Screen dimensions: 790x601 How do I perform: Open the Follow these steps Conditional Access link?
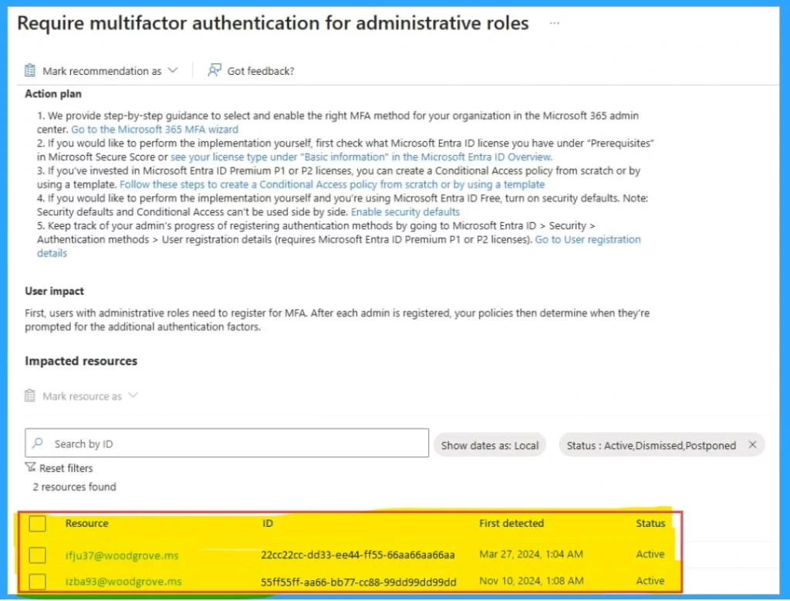click(332, 184)
